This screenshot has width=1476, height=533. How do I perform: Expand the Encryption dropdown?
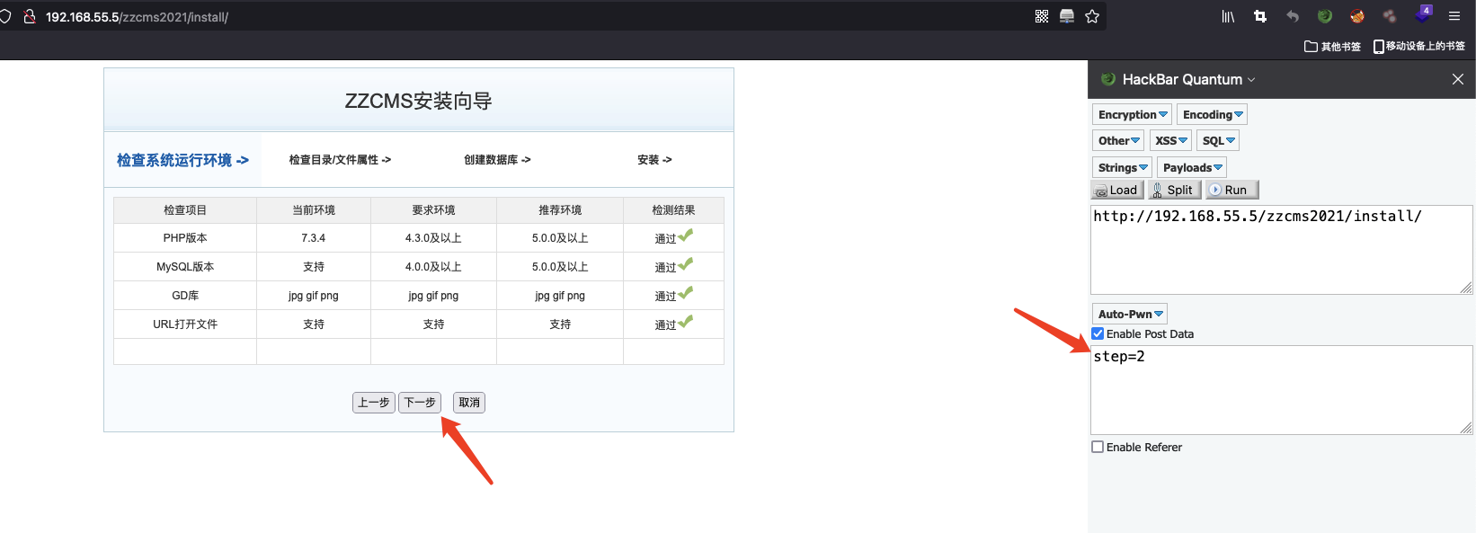point(1133,114)
